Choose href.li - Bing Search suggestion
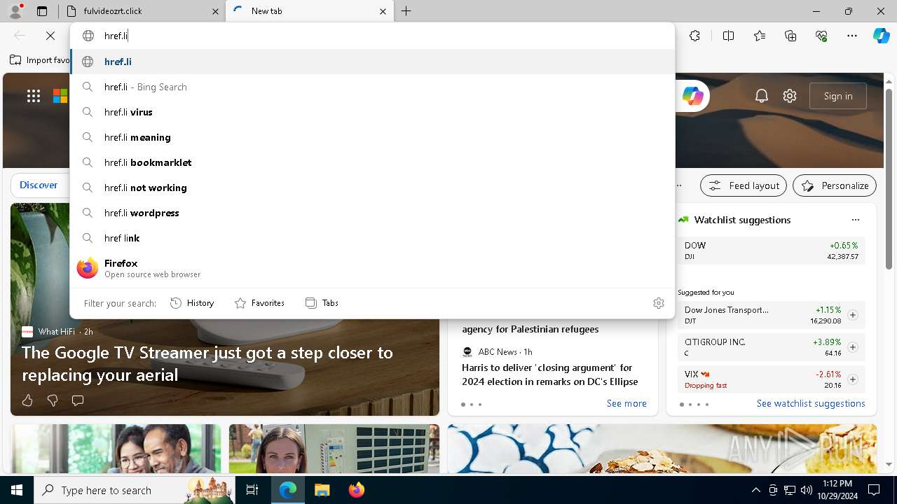The image size is (897, 504). [x=373, y=87]
